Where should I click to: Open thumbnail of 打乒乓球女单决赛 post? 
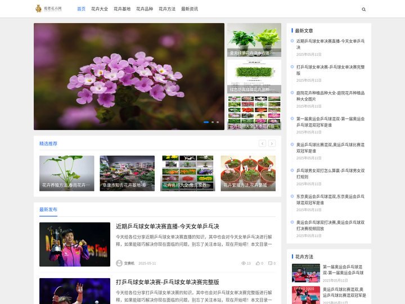[75, 291]
